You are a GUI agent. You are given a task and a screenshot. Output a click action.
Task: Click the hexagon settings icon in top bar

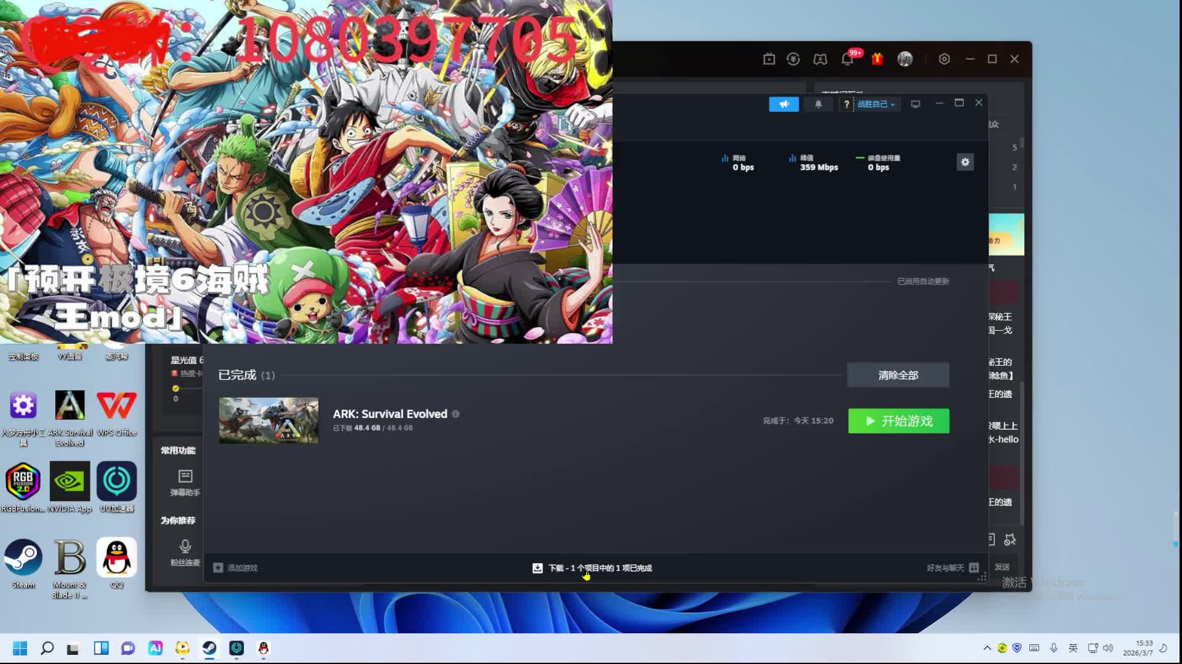944,59
